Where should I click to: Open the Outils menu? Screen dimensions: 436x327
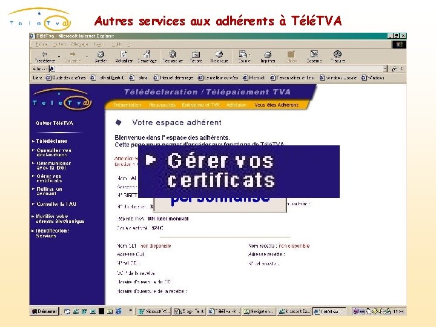[117, 44]
